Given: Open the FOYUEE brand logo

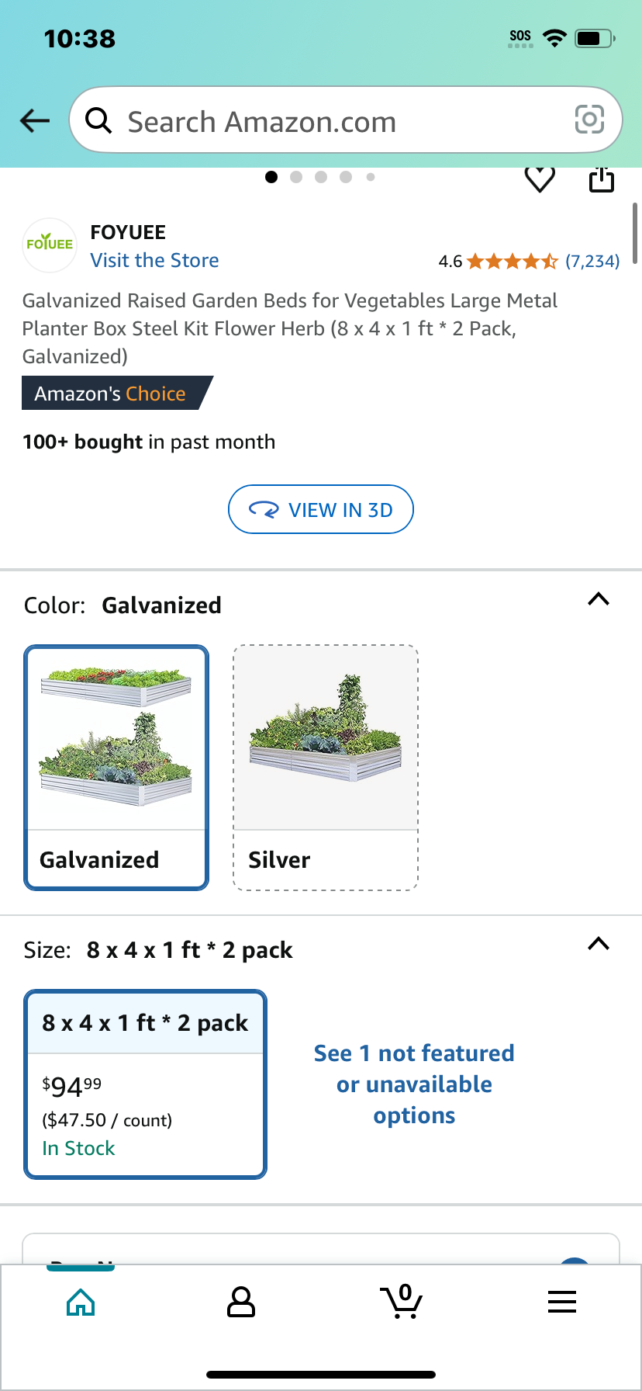Looking at the screenshot, I should tap(50, 245).
